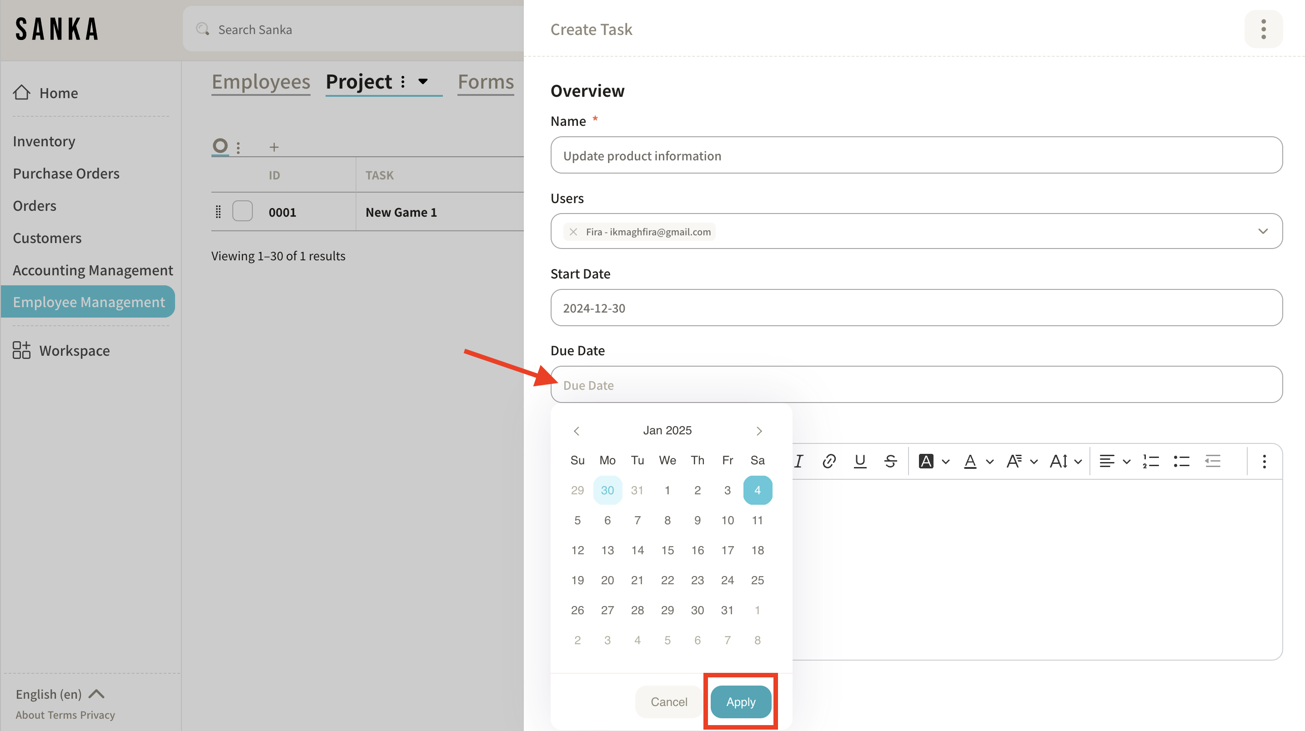1305x731 pixels.
Task: Grab the row handle for task 0001
Action: pos(218,212)
